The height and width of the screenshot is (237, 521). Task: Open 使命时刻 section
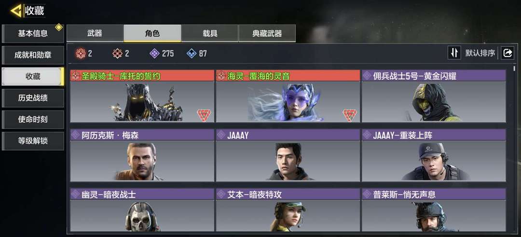33,120
